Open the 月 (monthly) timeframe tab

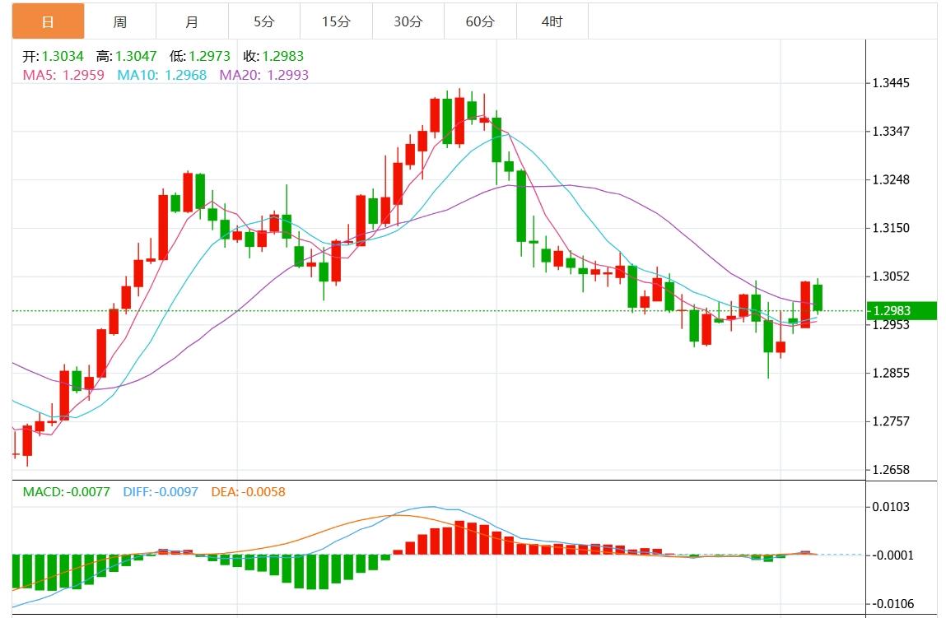(x=192, y=21)
